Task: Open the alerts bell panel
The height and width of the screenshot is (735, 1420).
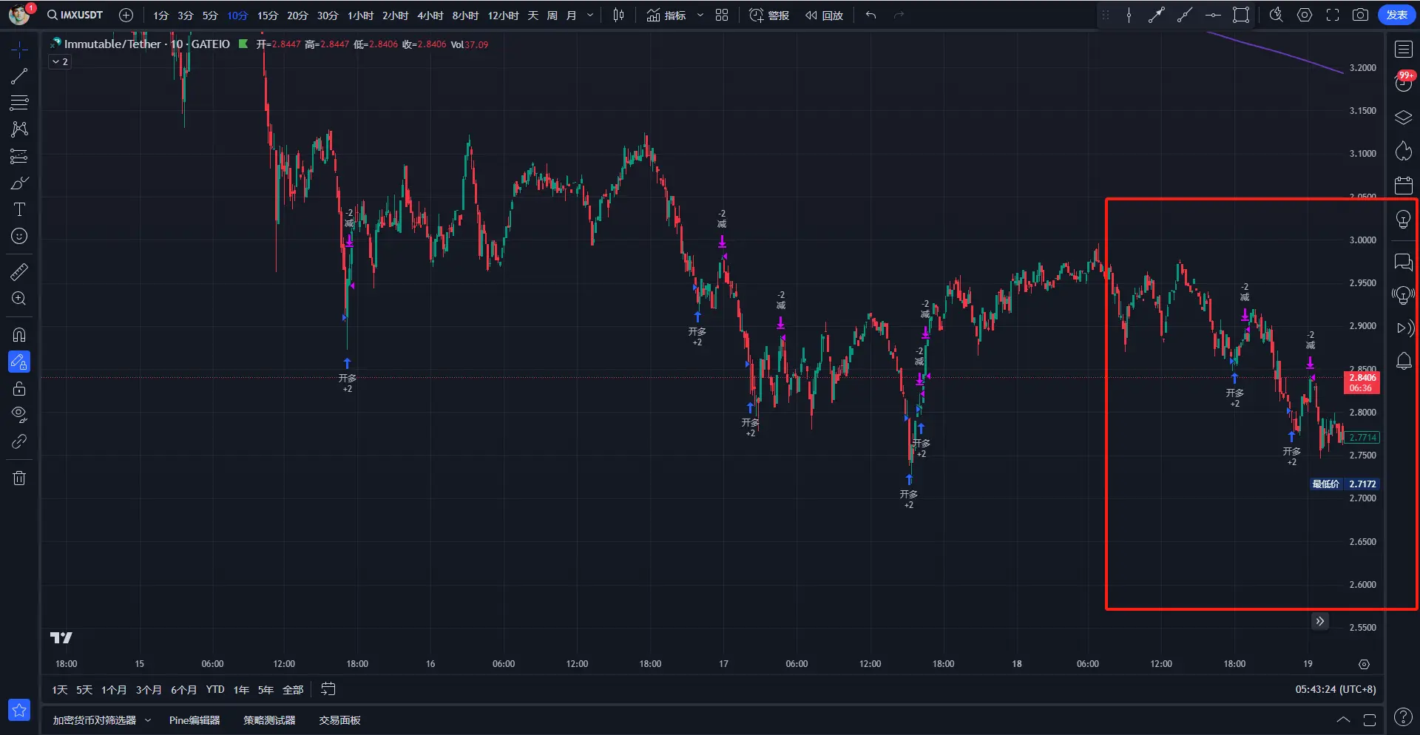Action: [1403, 362]
